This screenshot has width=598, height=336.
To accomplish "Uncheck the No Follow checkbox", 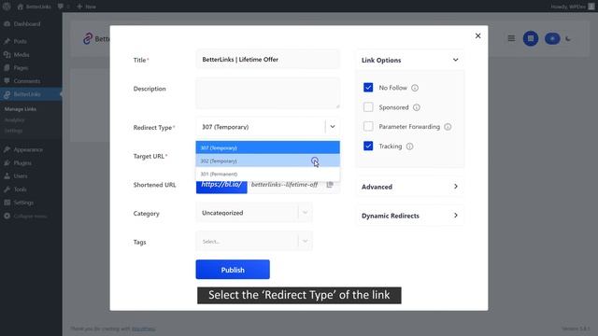I will coord(368,88).
